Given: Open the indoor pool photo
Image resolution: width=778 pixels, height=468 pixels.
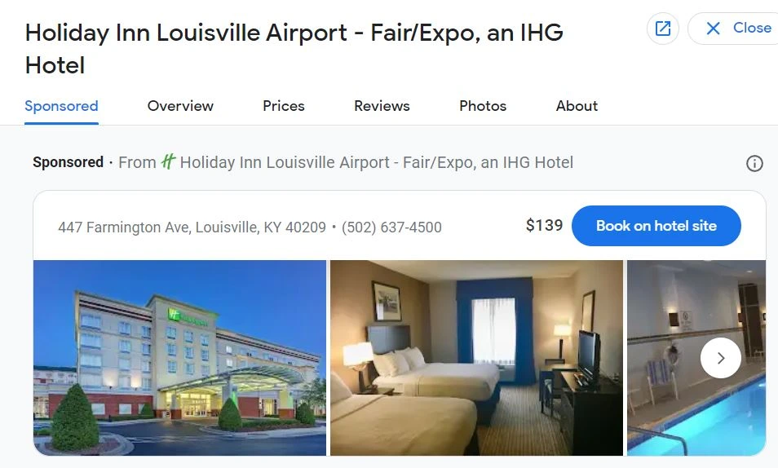Looking at the screenshot, I should pyautogui.click(x=696, y=357).
